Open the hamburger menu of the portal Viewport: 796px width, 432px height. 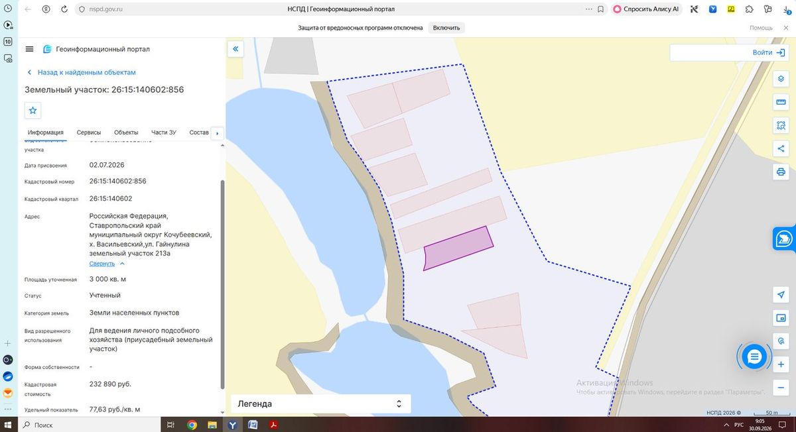29,49
